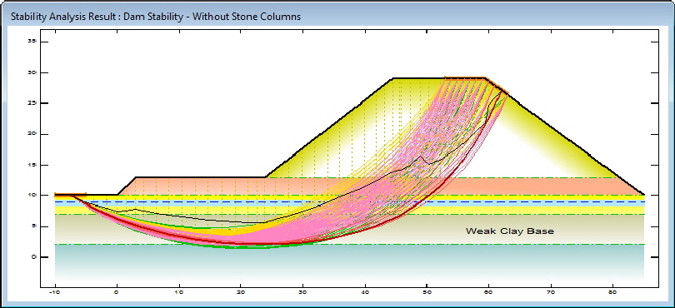Click the y-axis tick label '25'
This screenshot has width=675, height=308.
point(32,103)
